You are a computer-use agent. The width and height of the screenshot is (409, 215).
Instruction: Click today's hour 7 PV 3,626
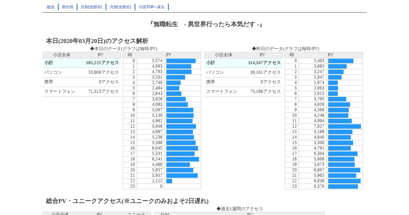pyautogui.click(x=157, y=99)
